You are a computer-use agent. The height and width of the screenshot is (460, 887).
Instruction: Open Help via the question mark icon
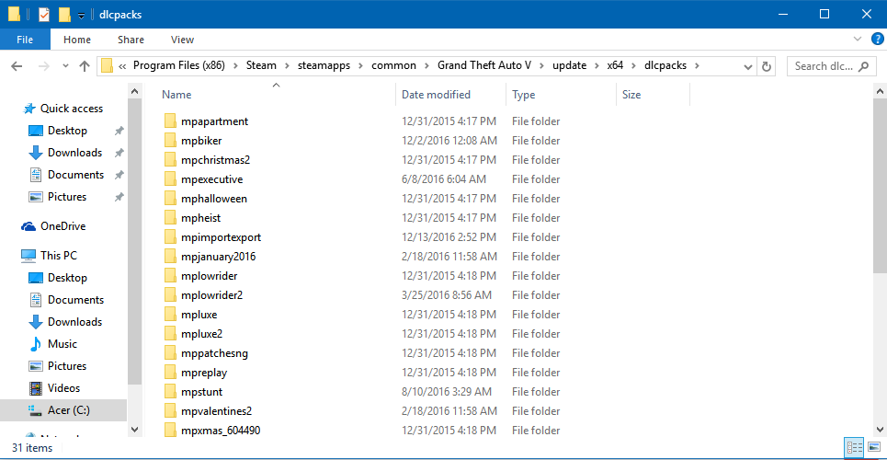tap(876, 39)
